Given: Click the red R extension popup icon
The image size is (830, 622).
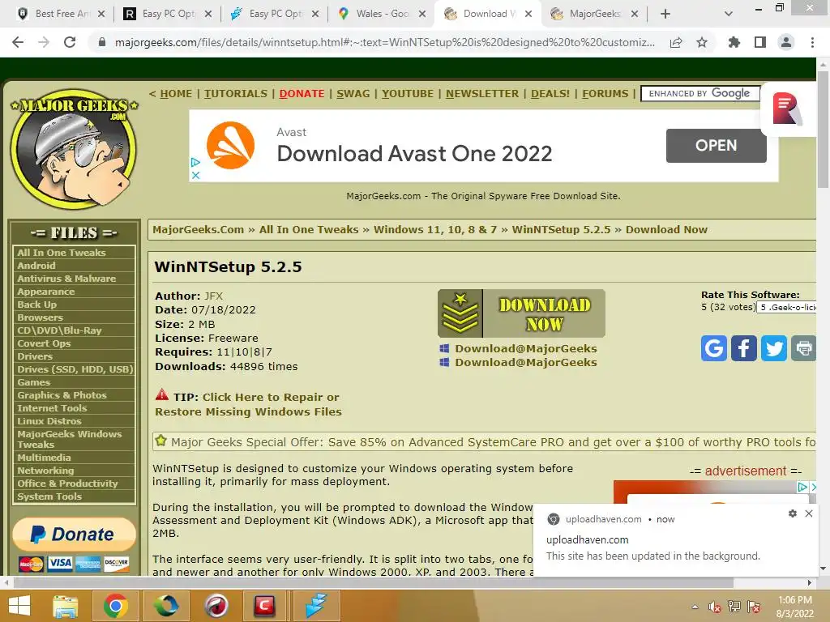Looking at the screenshot, I should coord(786,109).
